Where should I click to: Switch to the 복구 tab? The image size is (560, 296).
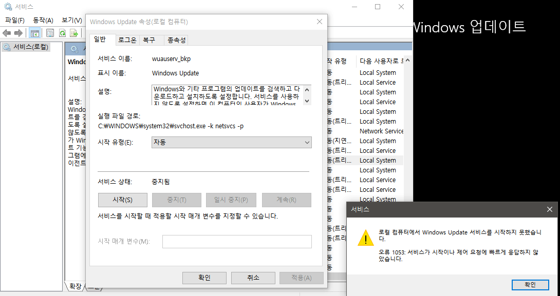click(149, 41)
